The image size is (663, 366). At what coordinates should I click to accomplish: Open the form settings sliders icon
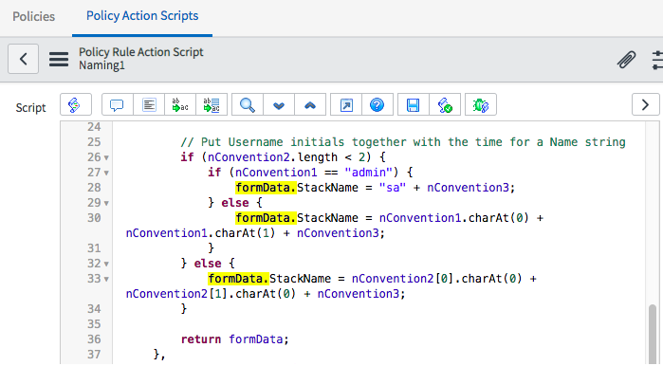pos(657,60)
